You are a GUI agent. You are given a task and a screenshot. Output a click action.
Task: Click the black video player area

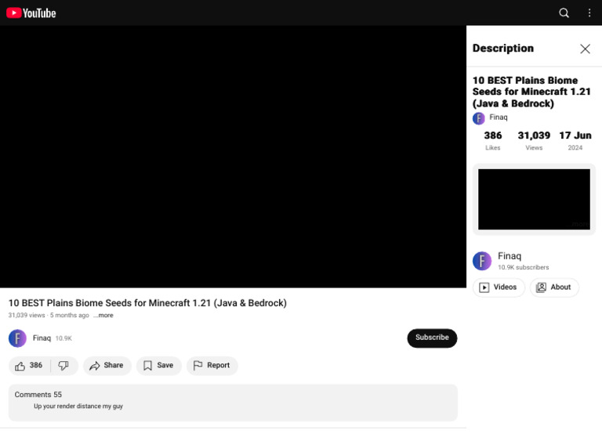pos(233,157)
